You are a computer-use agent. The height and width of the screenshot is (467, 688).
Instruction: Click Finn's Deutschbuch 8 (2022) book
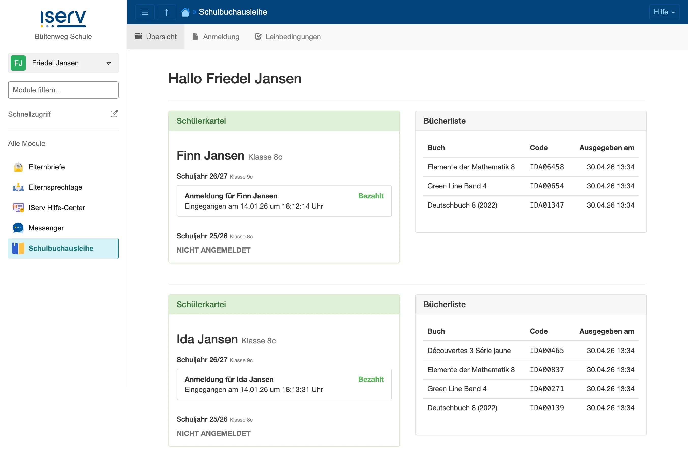pos(462,205)
